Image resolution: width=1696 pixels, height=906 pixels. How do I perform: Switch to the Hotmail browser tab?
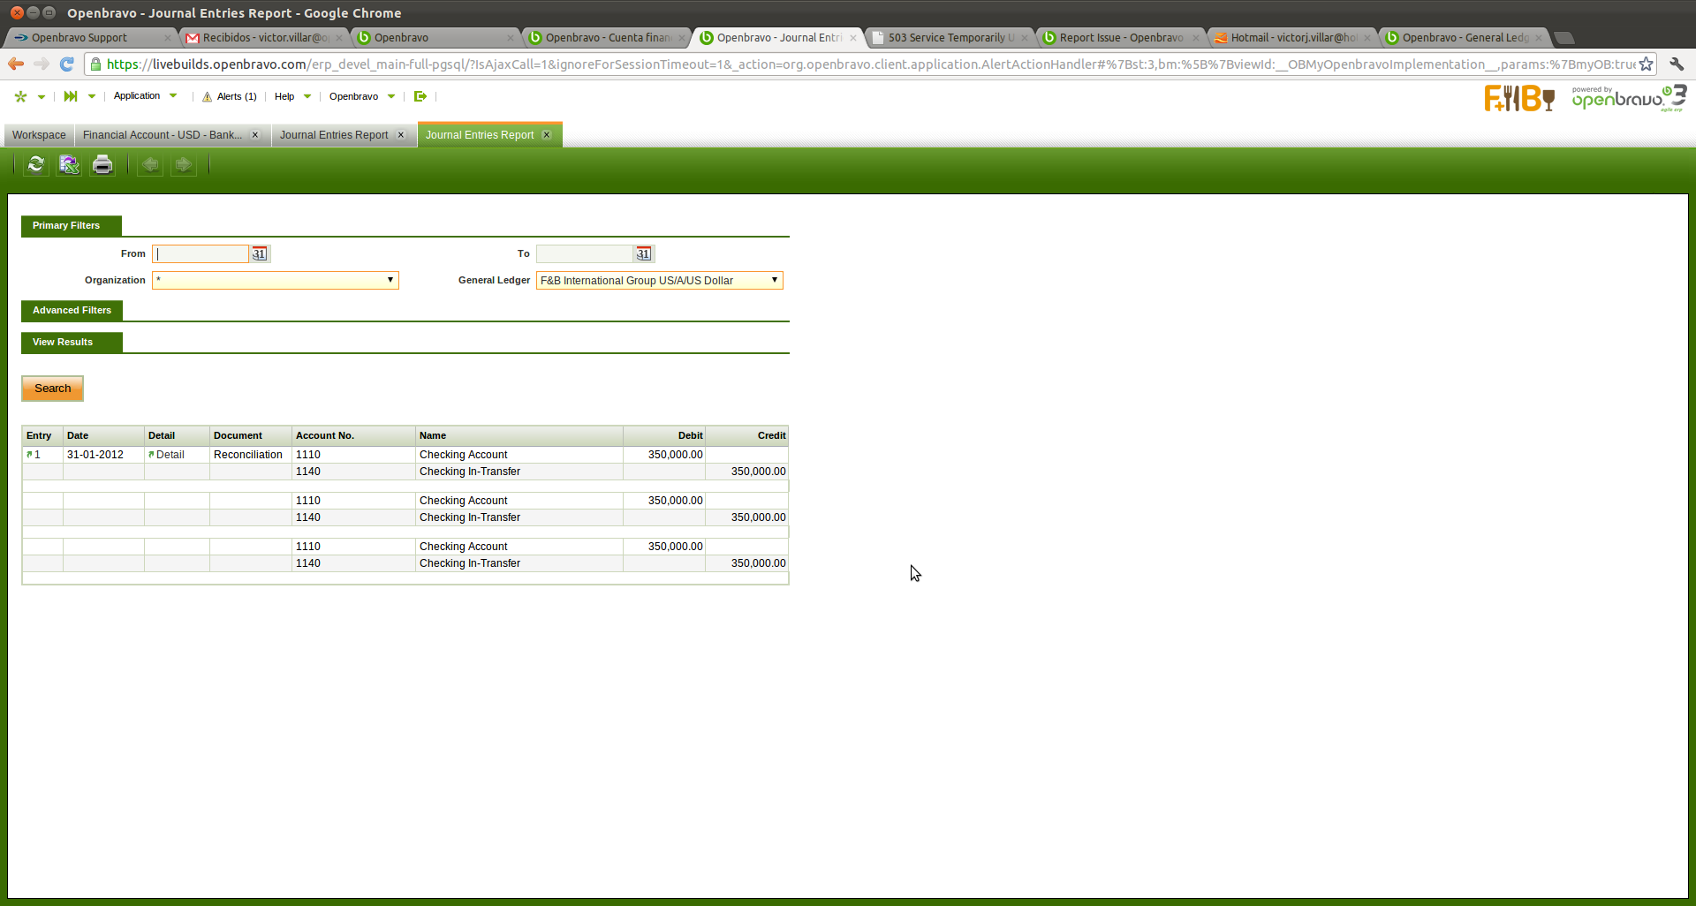[1293, 38]
